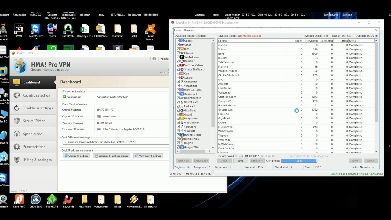The width and height of the screenshot is (391, 220).
Task: Open Driver Easy desktop shortcut
Action: click(36, 201)
